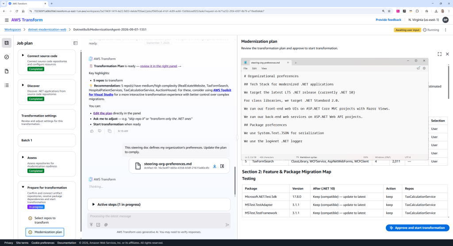Viewport: 453px width, 246px height.
Task: Select 'Select repos to transform' sub-step
Action: (45, 220)
